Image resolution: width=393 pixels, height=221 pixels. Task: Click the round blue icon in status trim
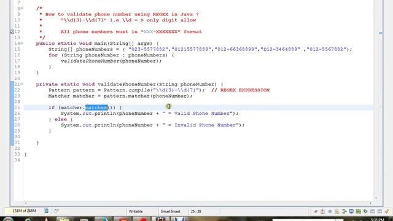(330, 211)
